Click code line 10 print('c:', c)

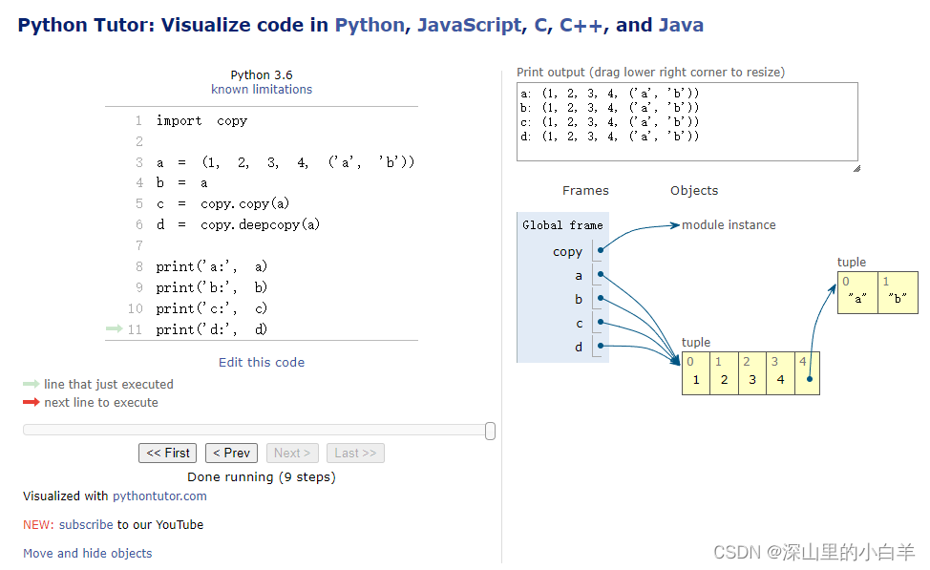(212, 309)
